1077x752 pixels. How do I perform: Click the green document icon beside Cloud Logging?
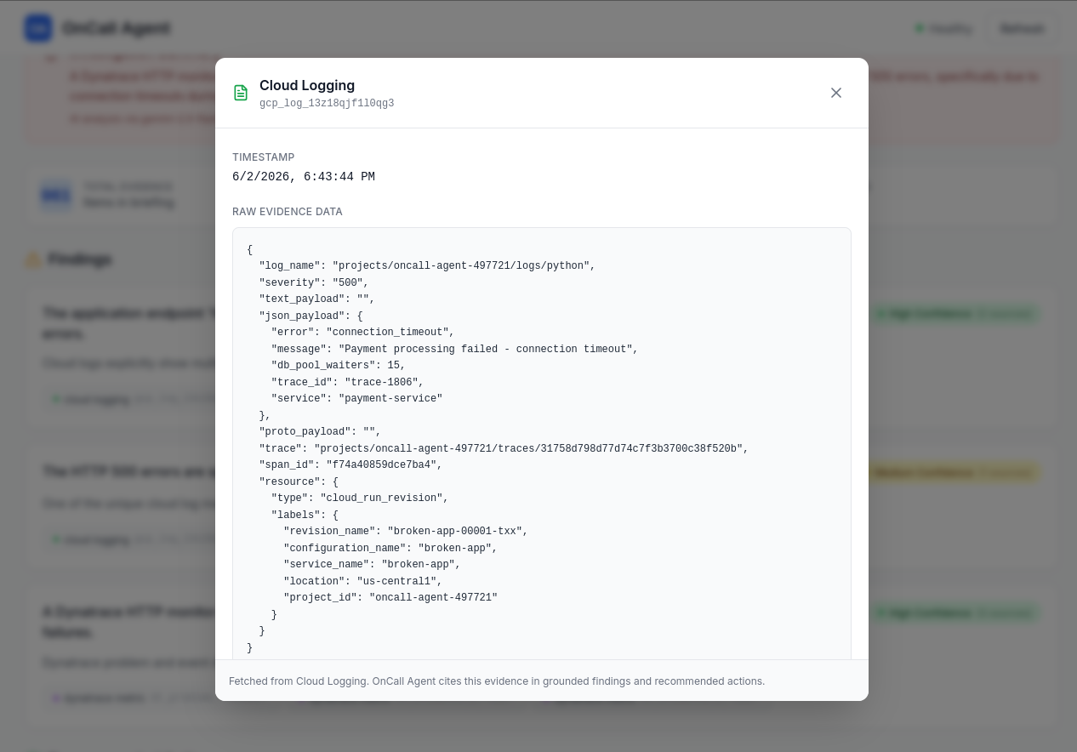click(241, 93)
